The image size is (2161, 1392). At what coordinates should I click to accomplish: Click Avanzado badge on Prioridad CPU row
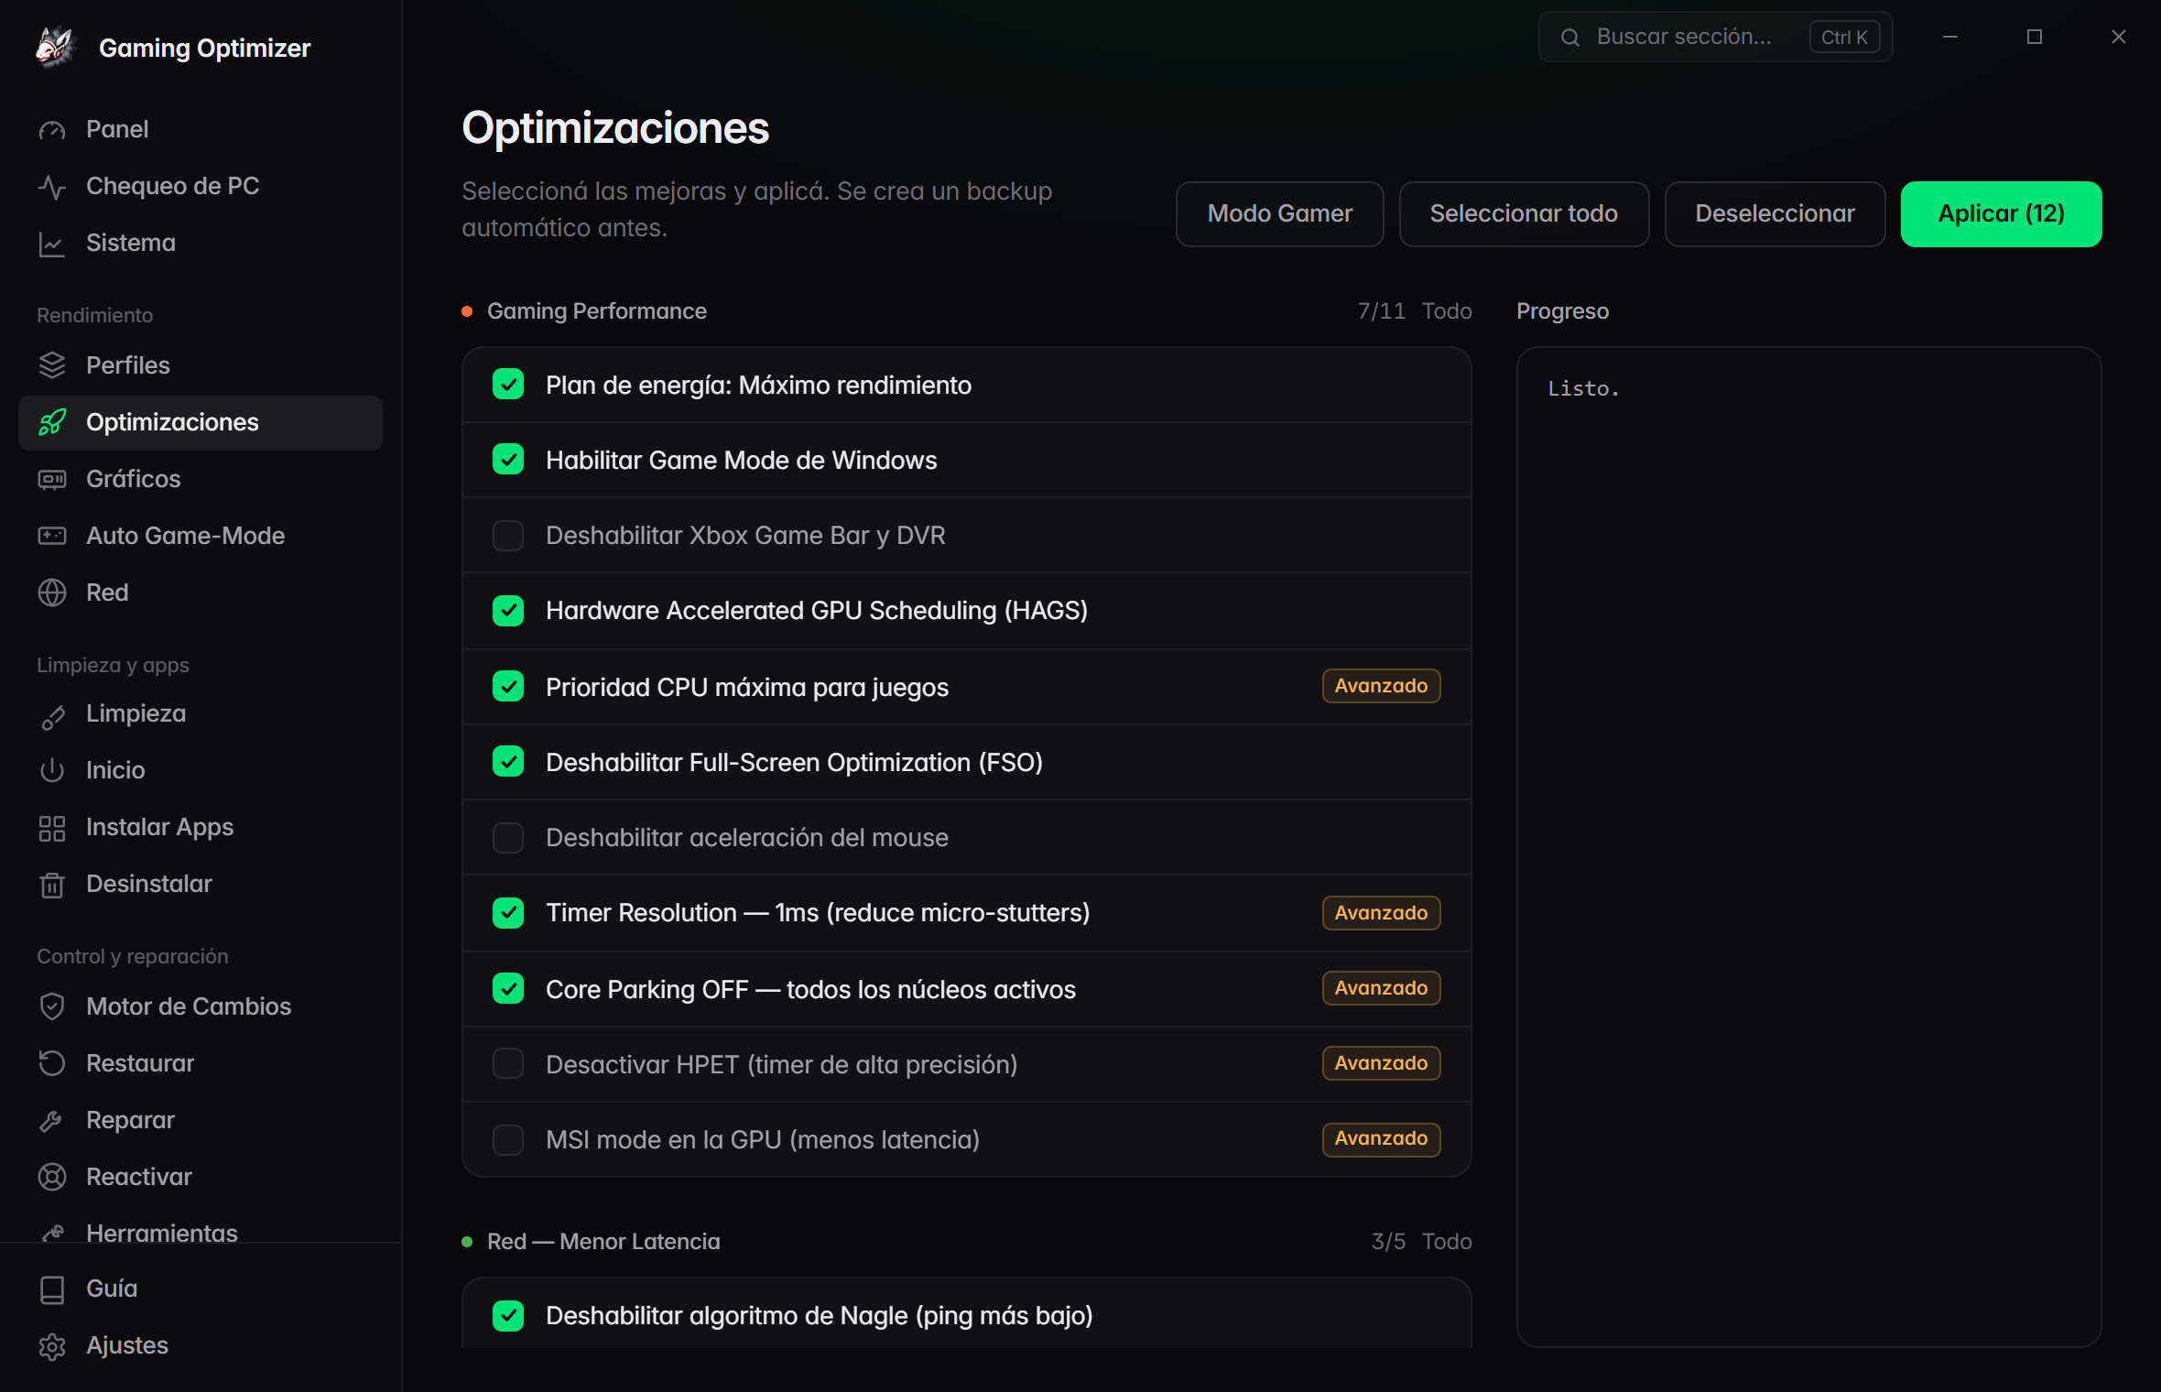pyautogui.click(x=1381, y=686)
